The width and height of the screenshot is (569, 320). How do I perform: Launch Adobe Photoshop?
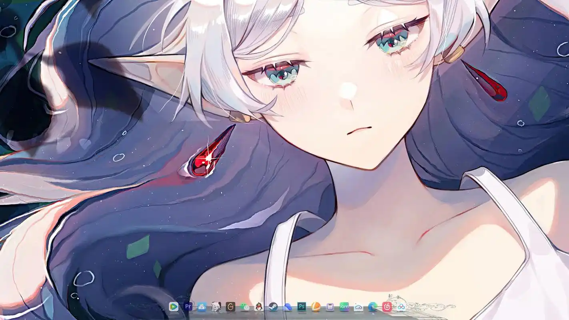(302, 307)
